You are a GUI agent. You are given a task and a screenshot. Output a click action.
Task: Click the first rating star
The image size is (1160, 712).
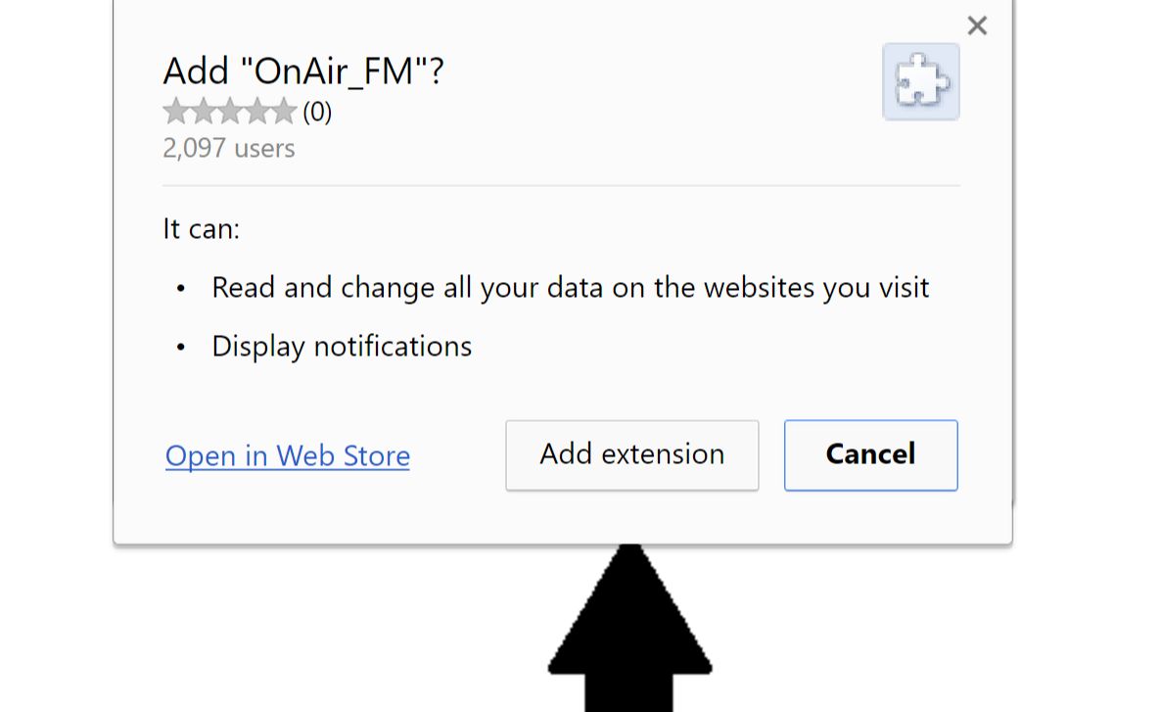(x=176, y=113)
